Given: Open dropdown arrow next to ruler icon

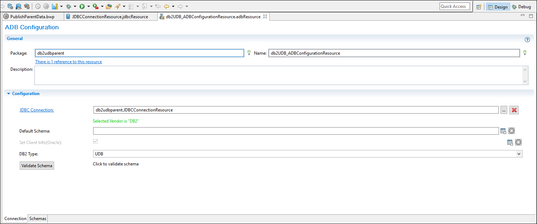Looking at the screenshot, I should 62,6.
